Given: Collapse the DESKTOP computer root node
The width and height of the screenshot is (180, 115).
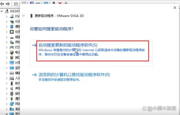Looking at the screenshot, I should click(2, 11).
